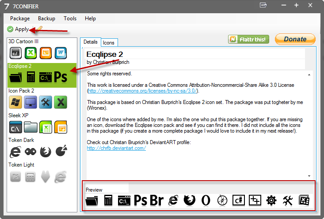
Task: Click the Ecqlipse 2 calculator icon in list
Action: (x=31, y=77)
